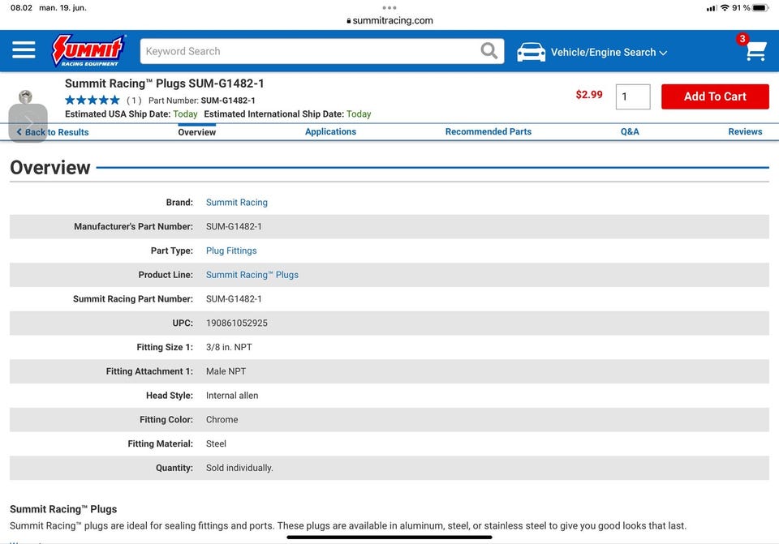Switch to the Q&A tab
Viewport: 779px width, 544px height.
click(630, 131)
